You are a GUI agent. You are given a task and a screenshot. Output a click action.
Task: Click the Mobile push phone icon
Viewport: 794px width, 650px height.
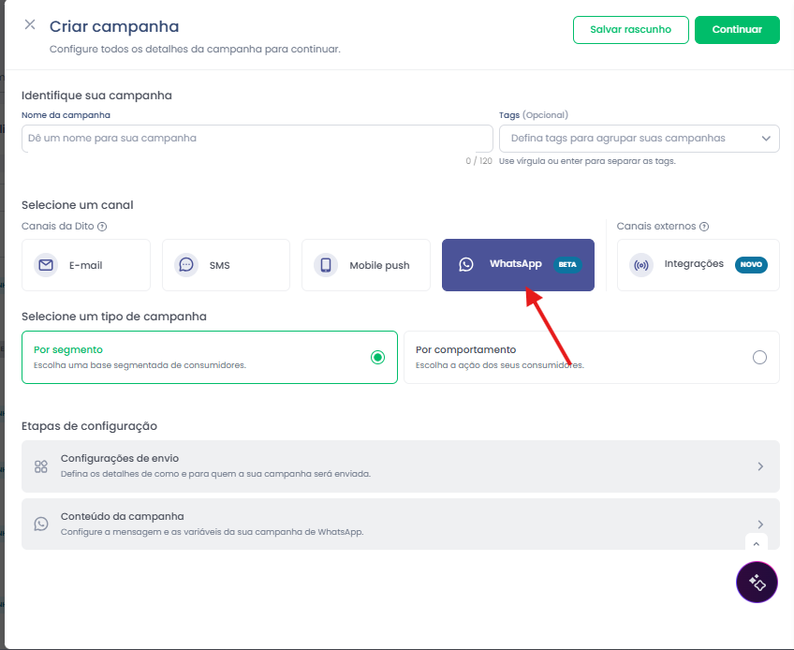point(326,265)
